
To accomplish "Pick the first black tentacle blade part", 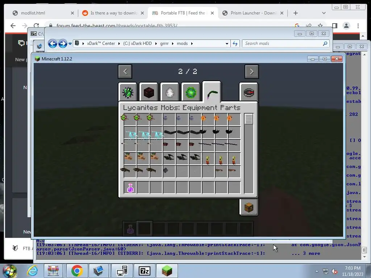I will pyautogui.click(x=170, y=132).
